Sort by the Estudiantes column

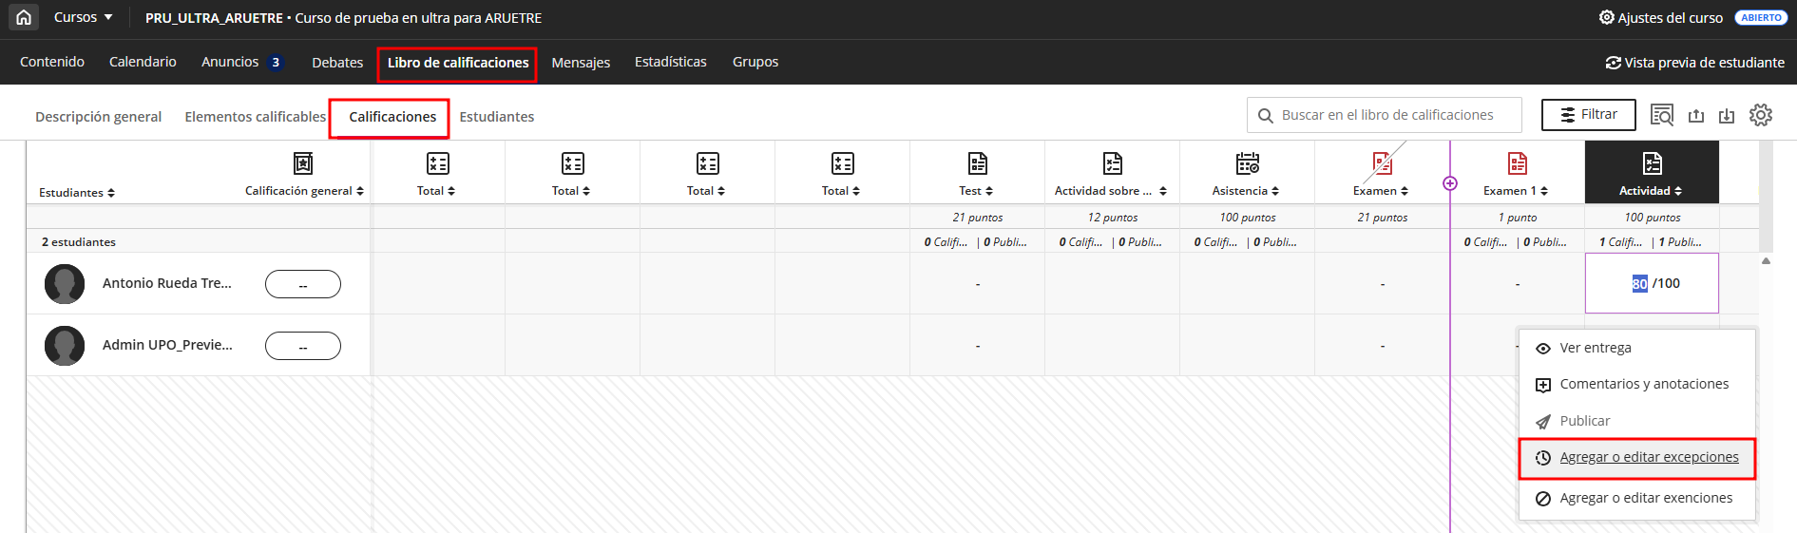coord(77,193)
